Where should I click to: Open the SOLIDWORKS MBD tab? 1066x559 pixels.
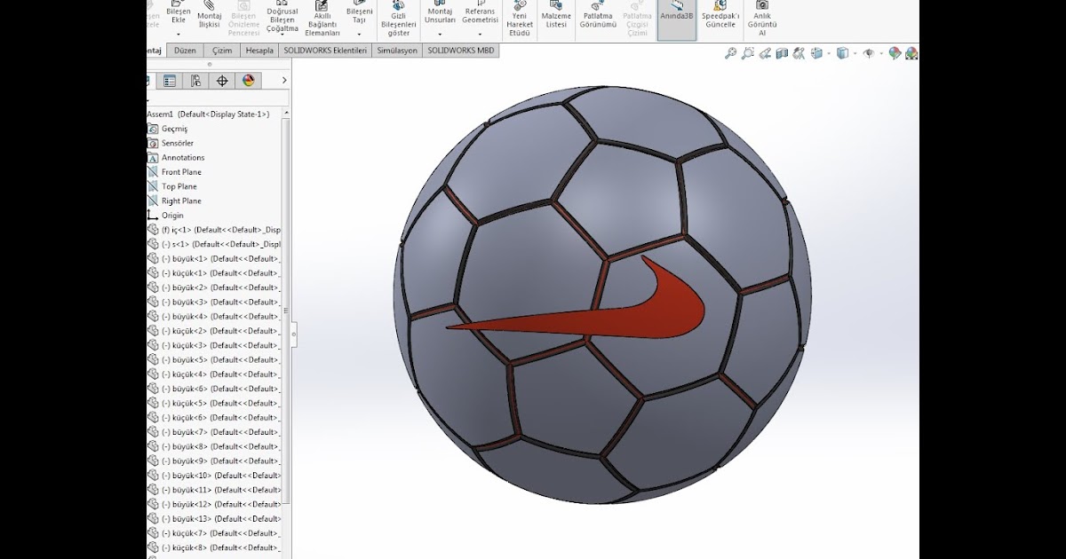460,51
